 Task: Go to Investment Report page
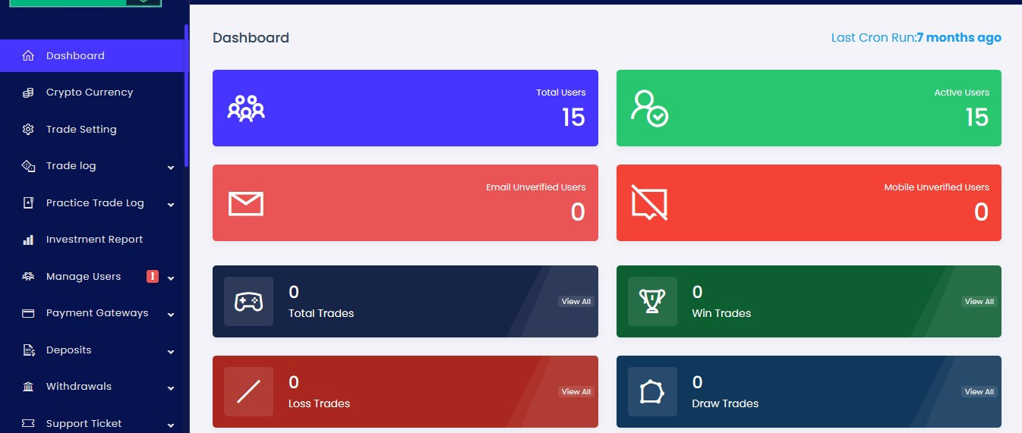pos(94,240)
